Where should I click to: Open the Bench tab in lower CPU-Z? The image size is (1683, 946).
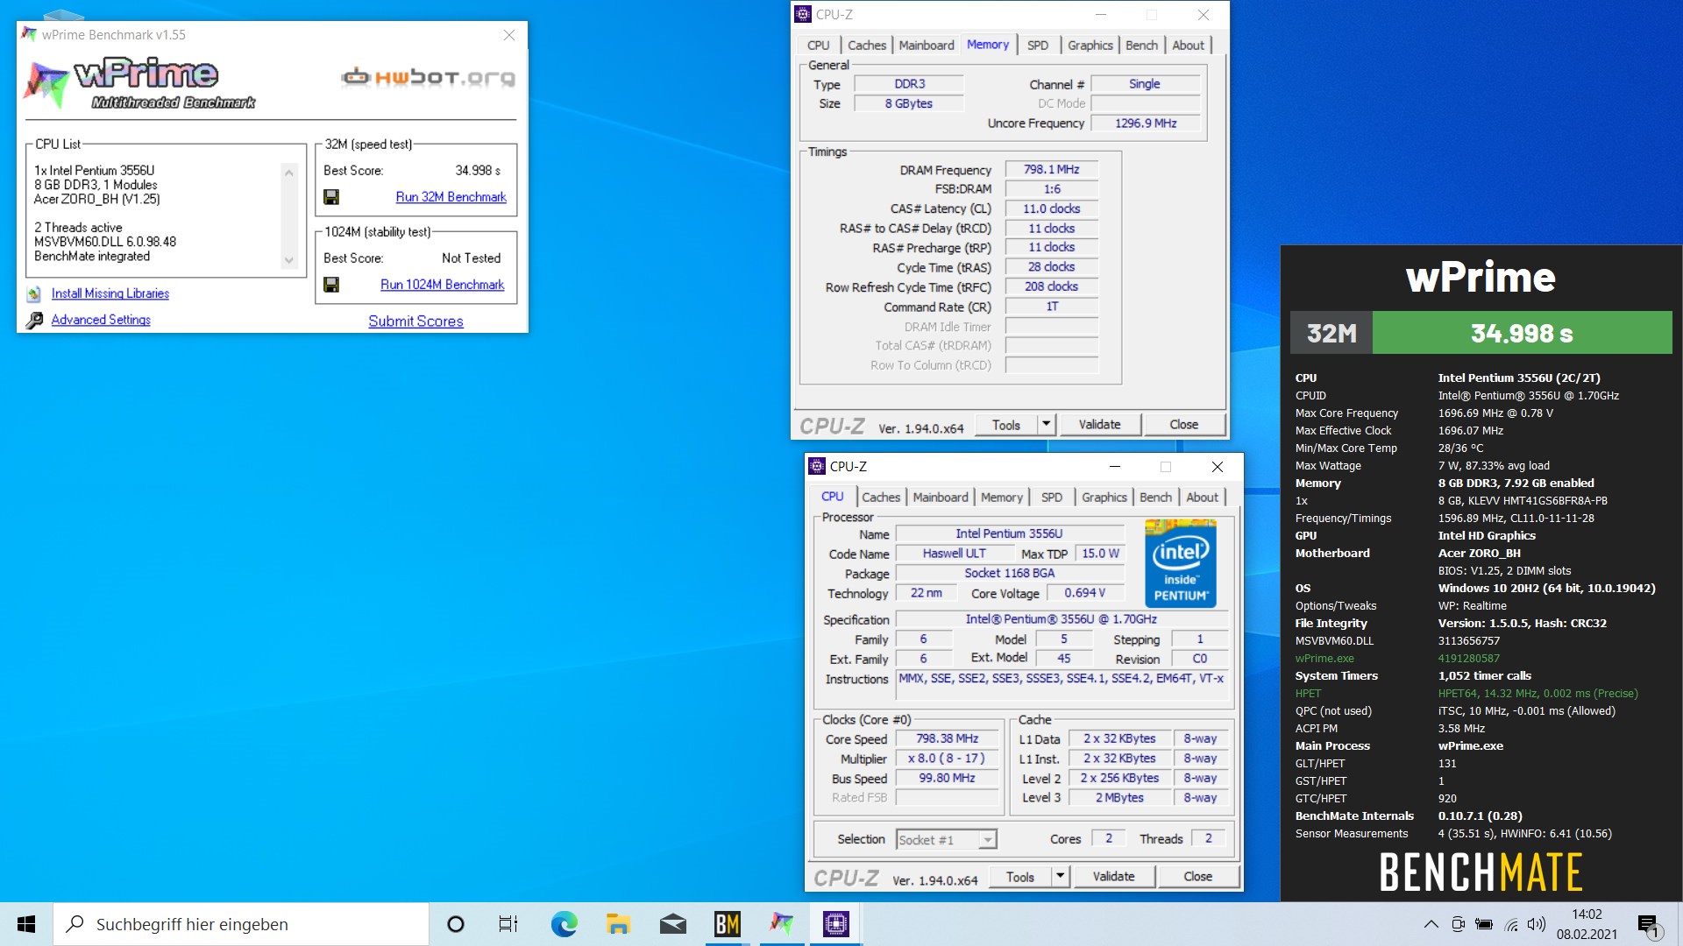[x=1156, y=498]
